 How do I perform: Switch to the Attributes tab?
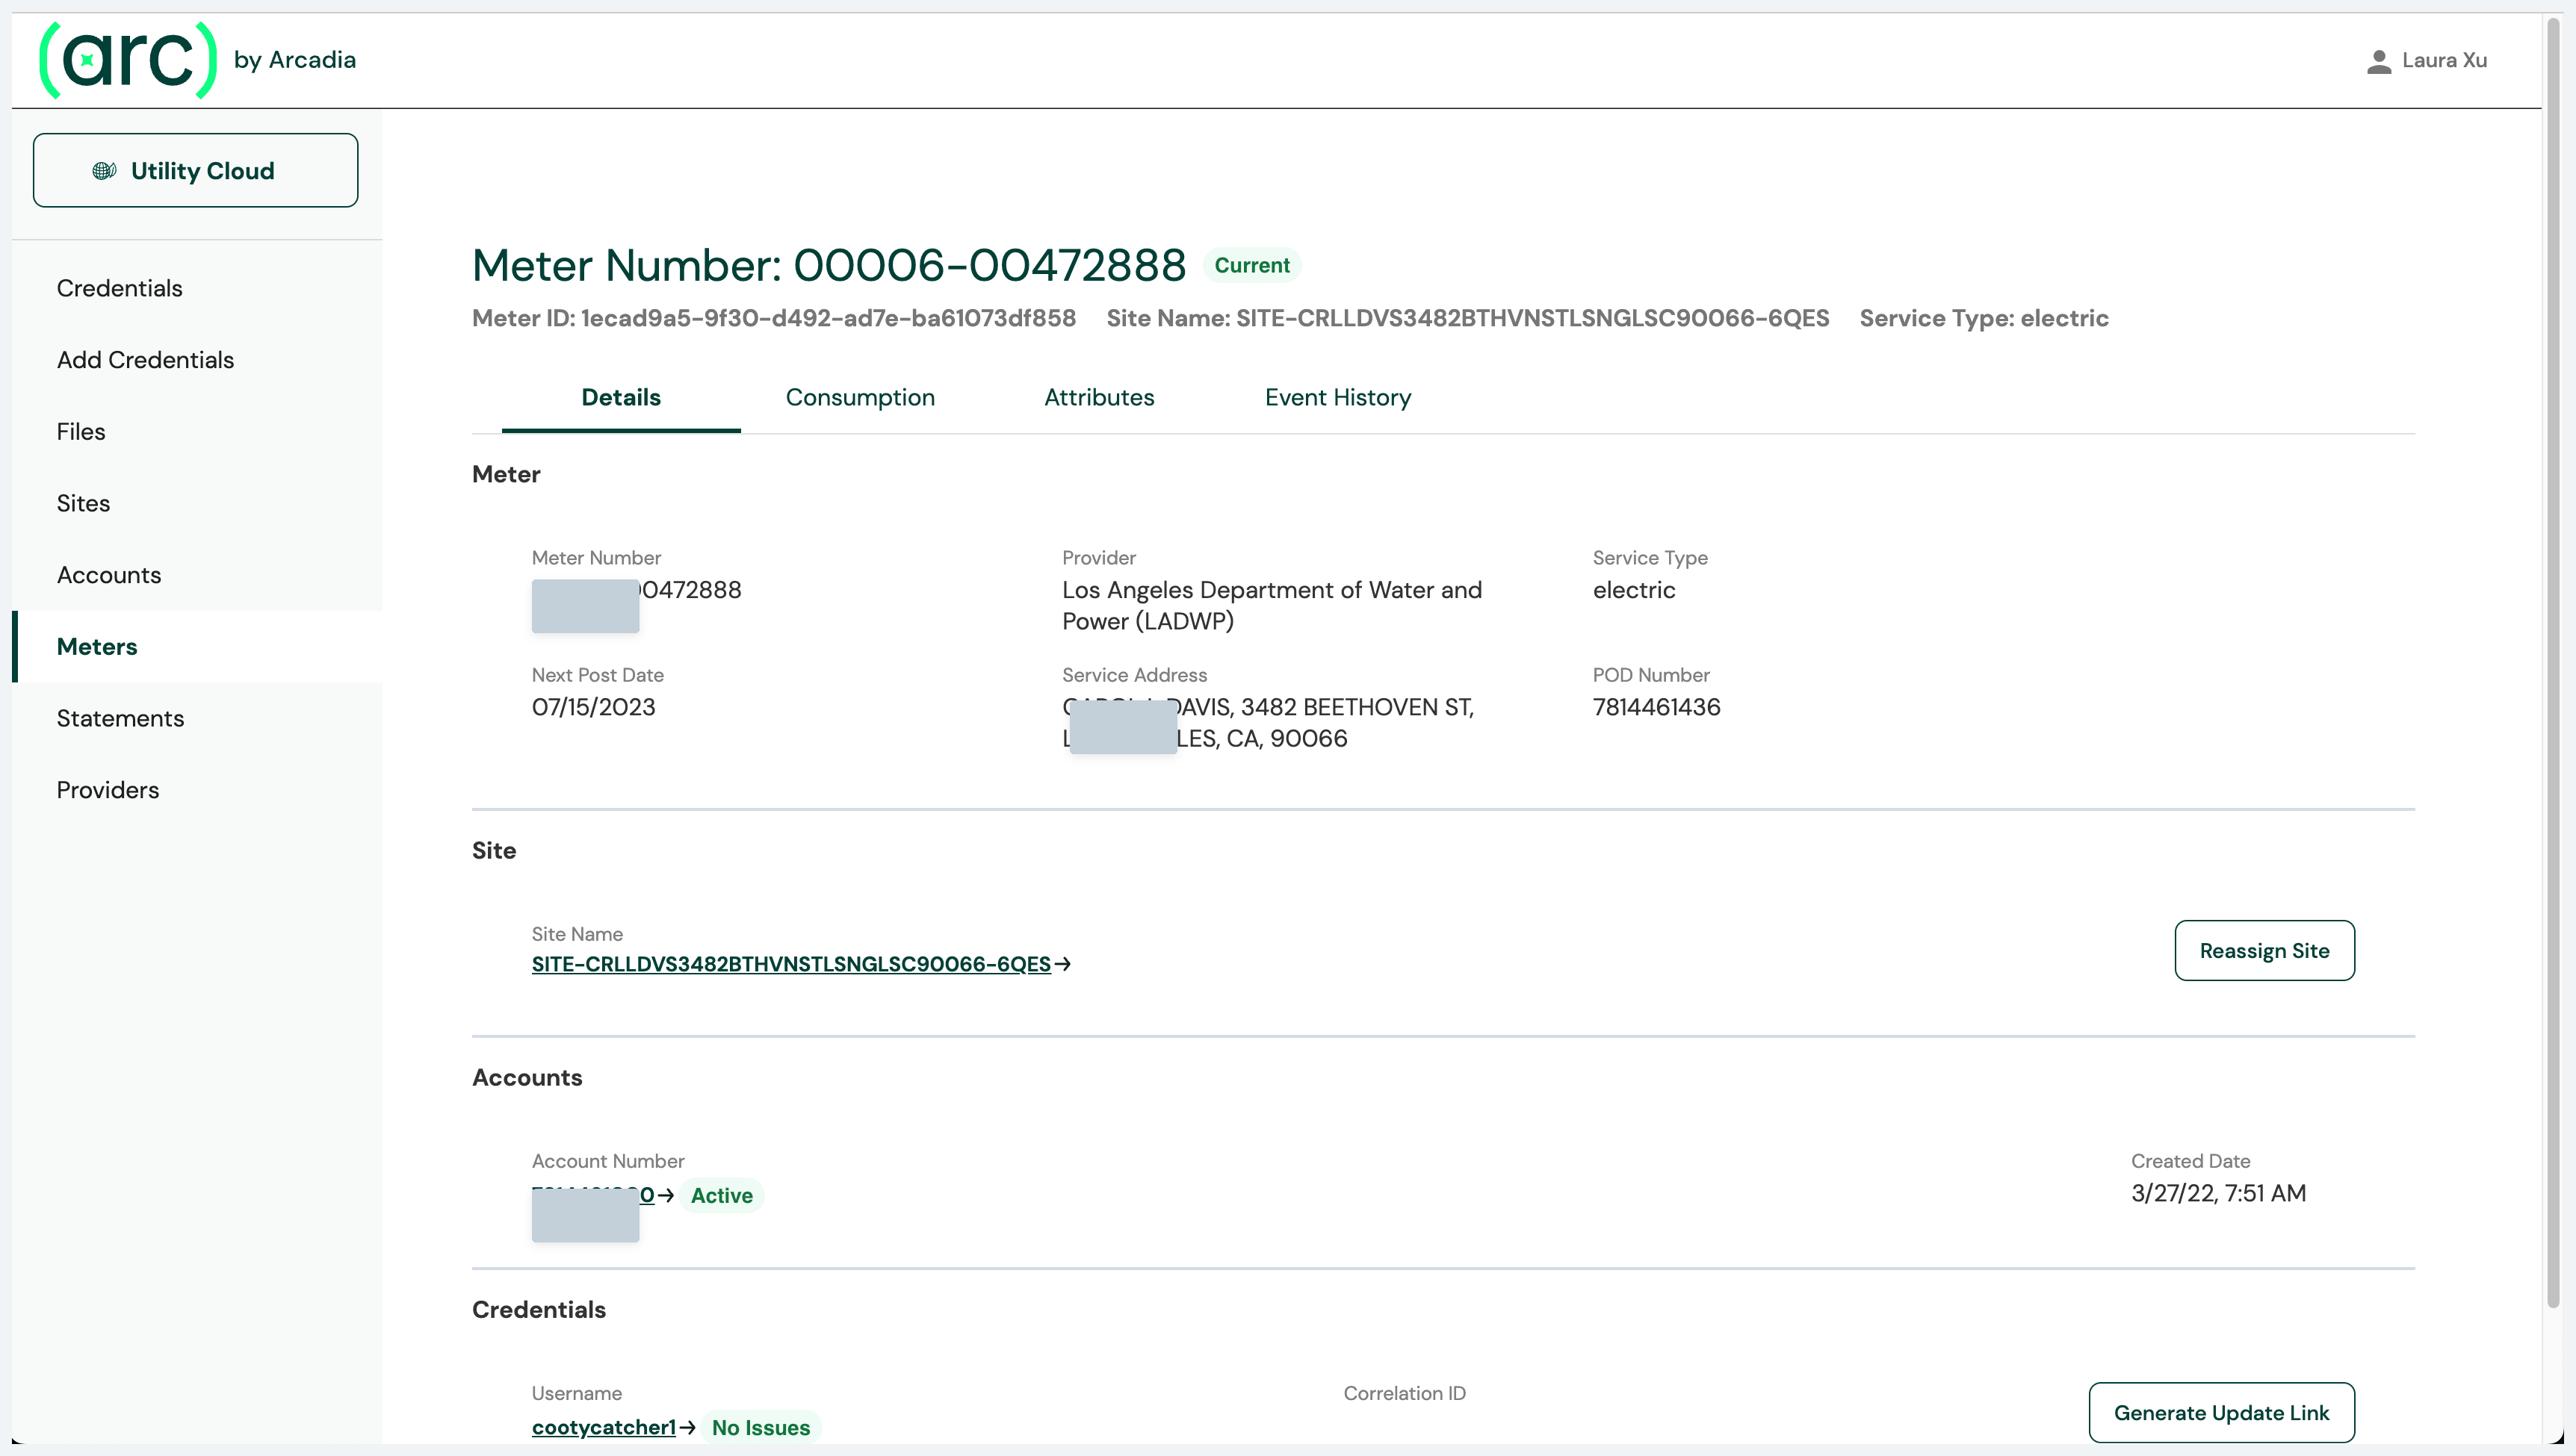click(x=1098, y=397)
